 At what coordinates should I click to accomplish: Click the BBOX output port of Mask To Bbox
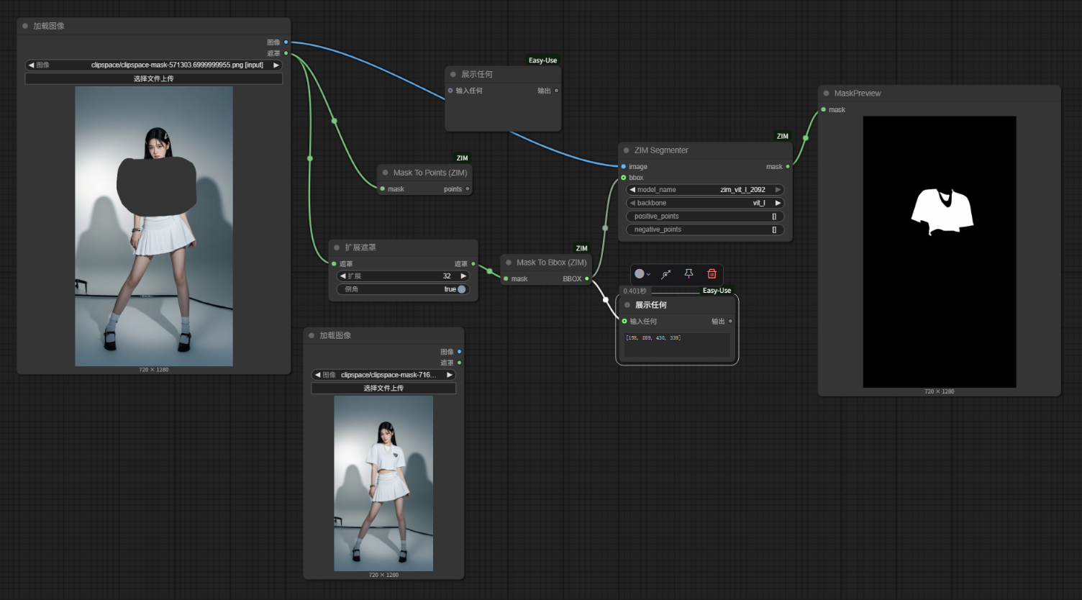click(x=587, y=278)
